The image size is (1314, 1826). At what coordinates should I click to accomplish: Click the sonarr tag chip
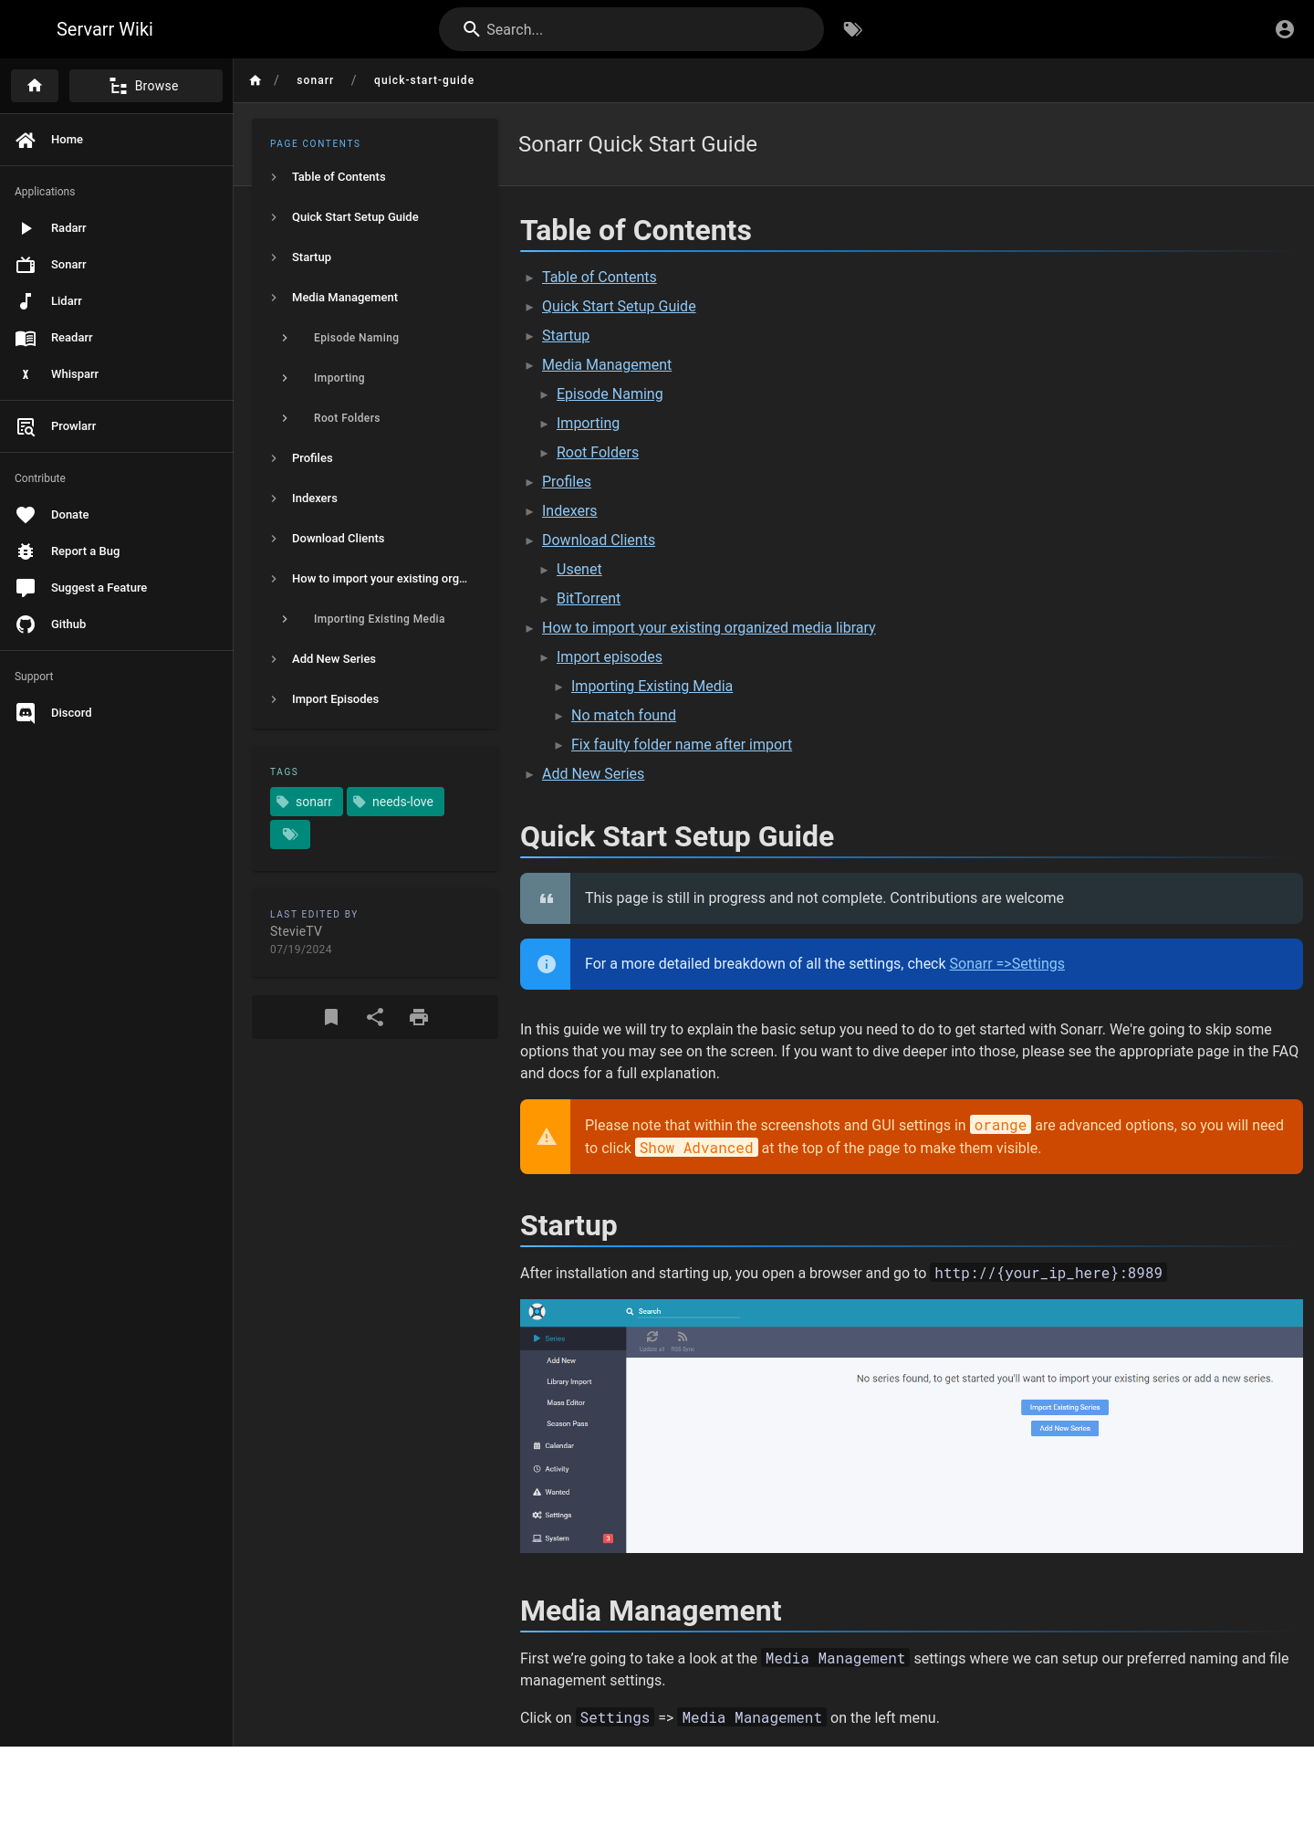307,802
